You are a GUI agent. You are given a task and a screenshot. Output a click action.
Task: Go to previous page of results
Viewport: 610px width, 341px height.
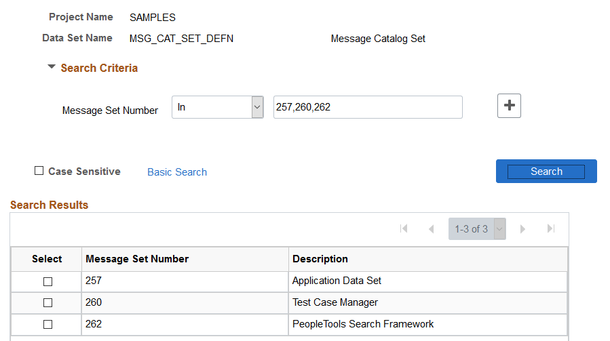[431, 229]
